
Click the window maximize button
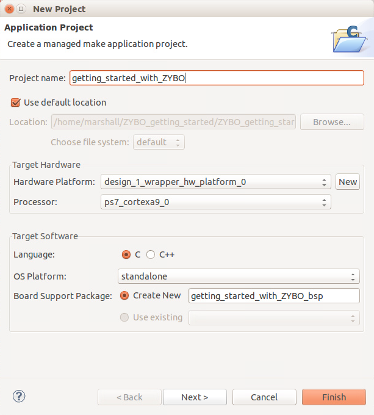[21, 9]
